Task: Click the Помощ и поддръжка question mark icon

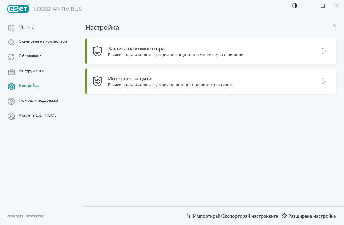Action: [x=11, y=101]
